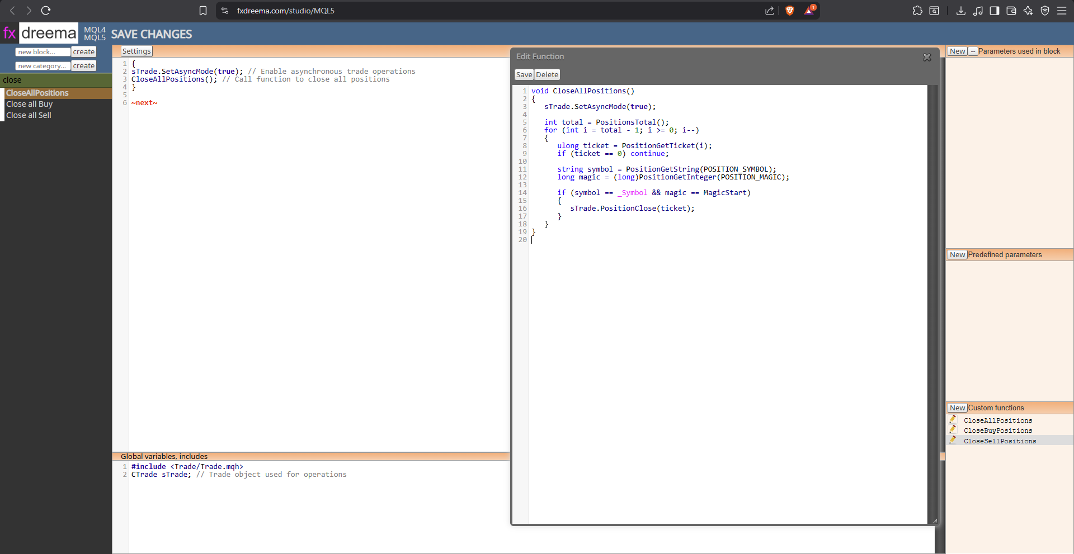The image size is (1074, 554).
Task: Create a new category with create button
Action: pos(84,65)
